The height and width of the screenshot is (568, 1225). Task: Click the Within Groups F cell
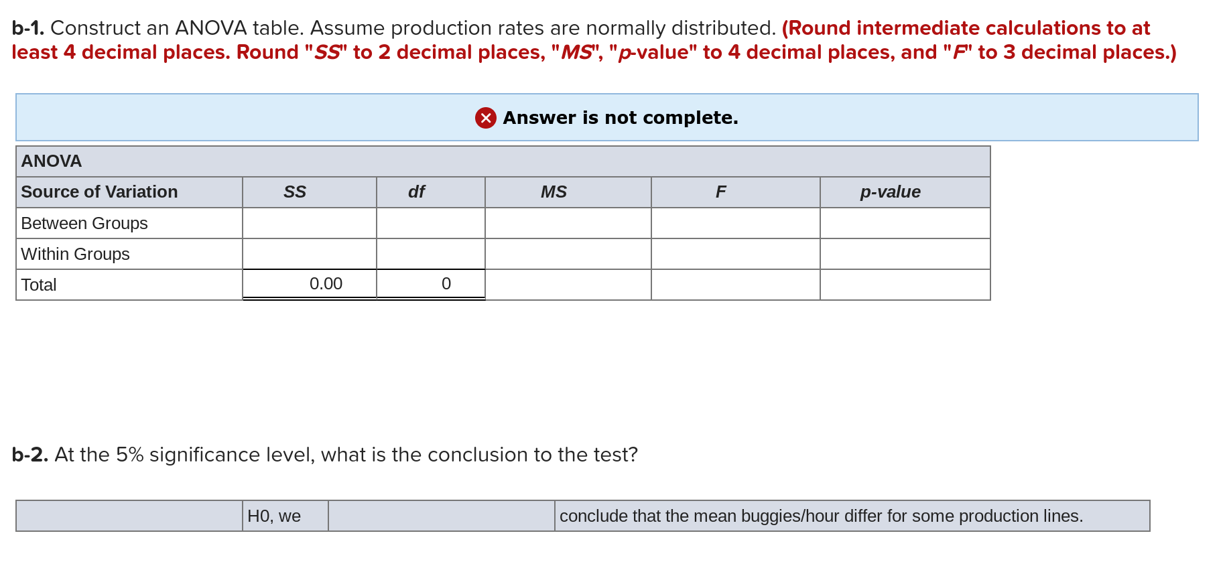click(735, 254)
